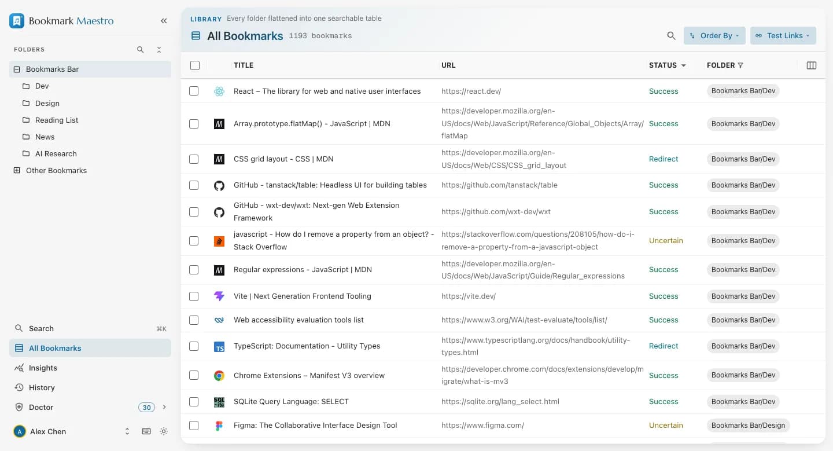Click the filter icon beside FOLDER
833x451 pixels.
(x=740, y=65)
